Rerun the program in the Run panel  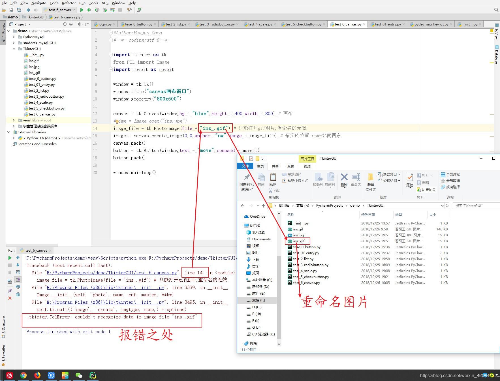click(x=10, y=258)
